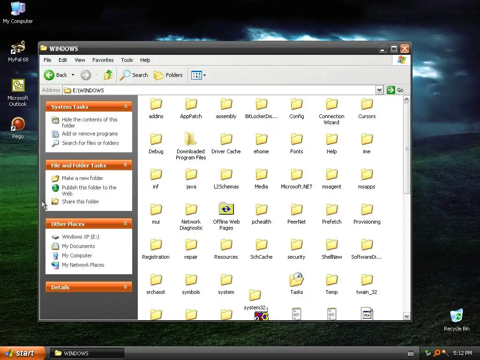Select the Config folder
Screen dimensions: 480x360
(x=297, y=109)
